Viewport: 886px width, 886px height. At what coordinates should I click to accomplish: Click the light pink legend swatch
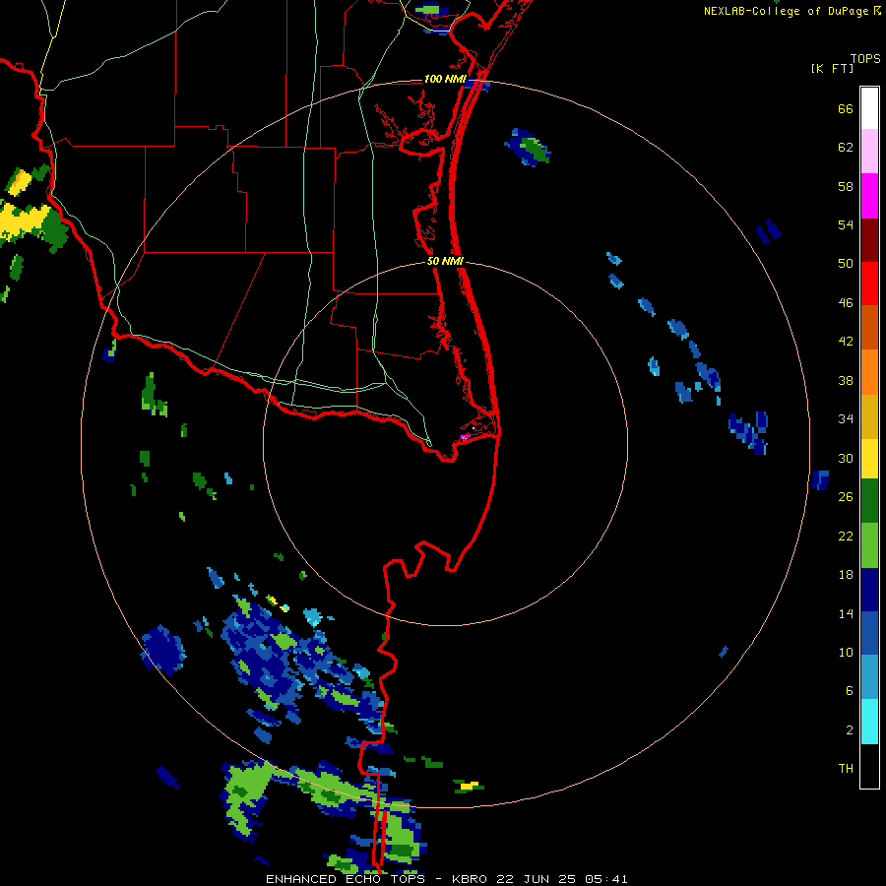click(x=869, y=152)
